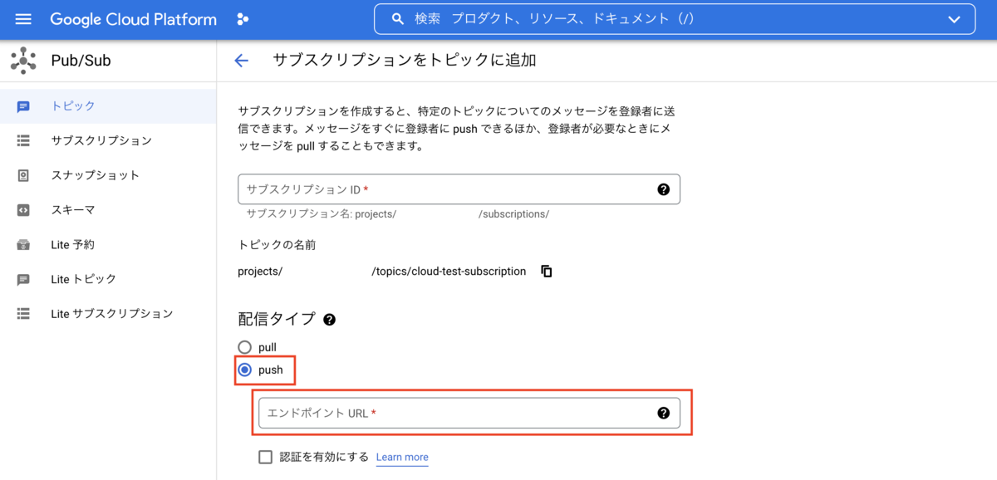Copy the topic name using the copy icon
Image resolution: width=997 pixels, height=480 pixels.
(546, 271)
